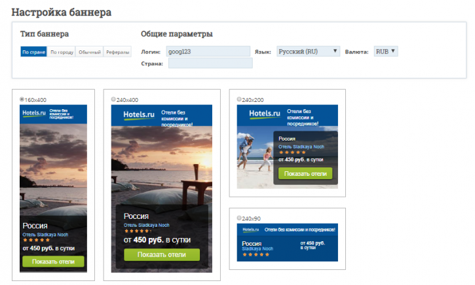Click star rating in the 240x200 banner
Image resolution: width=475 pixels, height=285 pixels.
point(292,152)
